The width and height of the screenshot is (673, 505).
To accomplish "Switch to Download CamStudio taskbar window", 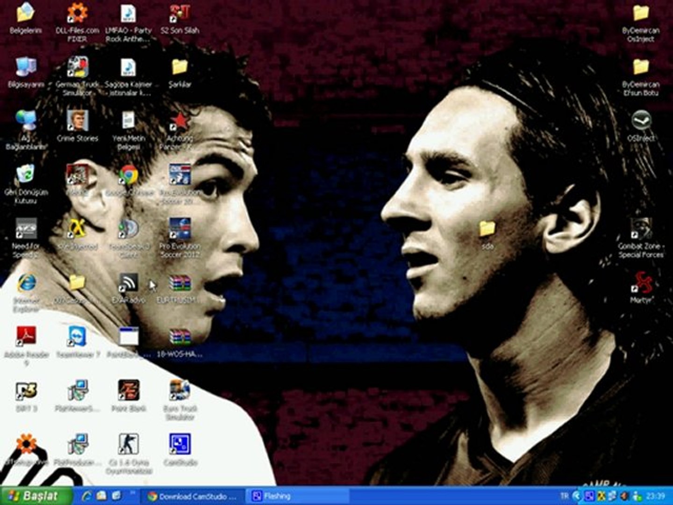I will (x=193, y=496).
